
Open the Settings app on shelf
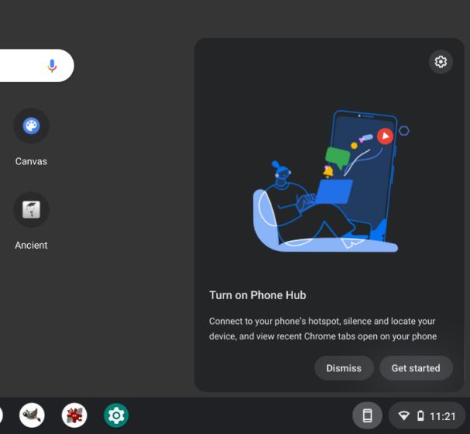[116, 415]
